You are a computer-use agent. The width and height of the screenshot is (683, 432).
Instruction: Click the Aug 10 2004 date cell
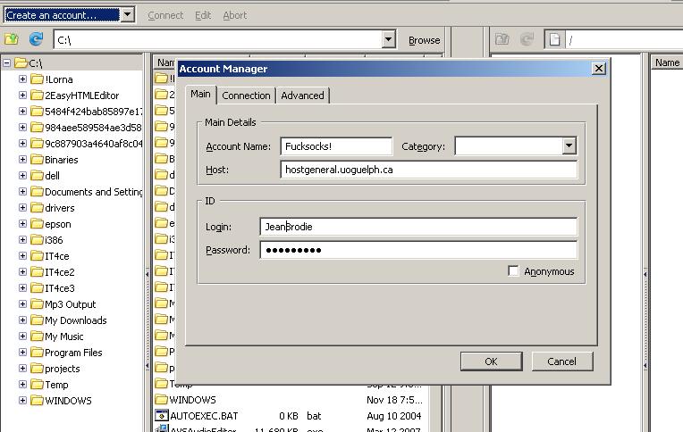click(393, 416)
